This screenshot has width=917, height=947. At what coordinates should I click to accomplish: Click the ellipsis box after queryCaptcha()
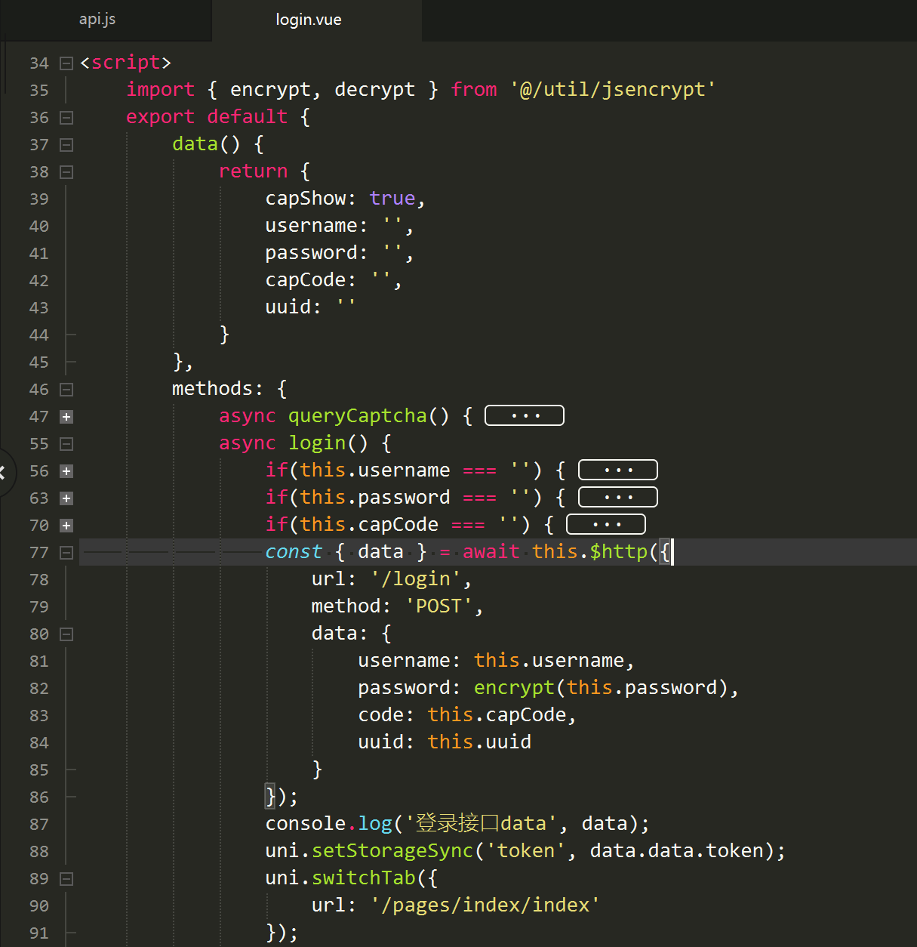[525, 415]
